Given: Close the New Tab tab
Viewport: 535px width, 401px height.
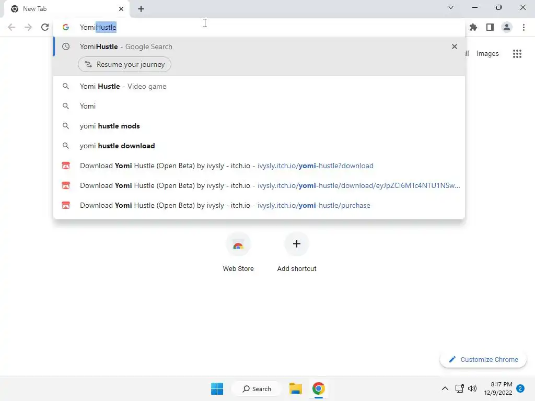Looking at the screenshot, I should [x=121, y=9].
